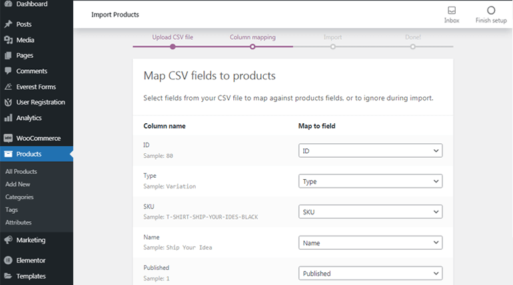Open the Analytics menu label
Viewport: 513px width, 285px height.
point(29,118)
